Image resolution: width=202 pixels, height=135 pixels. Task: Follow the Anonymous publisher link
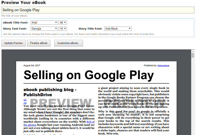click(x=163, y=65)
